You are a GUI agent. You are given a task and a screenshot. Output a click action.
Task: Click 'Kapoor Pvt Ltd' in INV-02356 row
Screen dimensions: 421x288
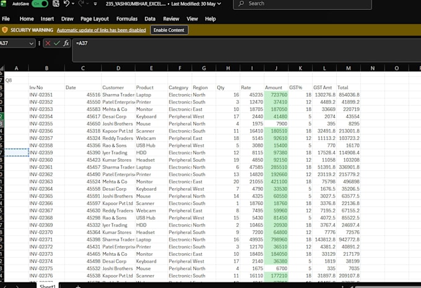[118, 131]
